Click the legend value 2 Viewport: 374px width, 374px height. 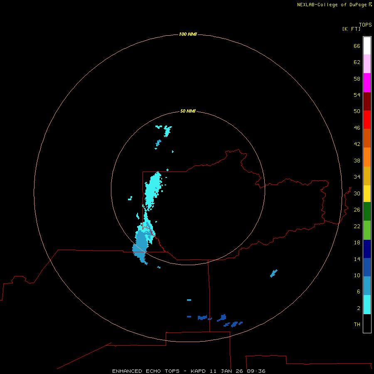click(x=359, y=308)
